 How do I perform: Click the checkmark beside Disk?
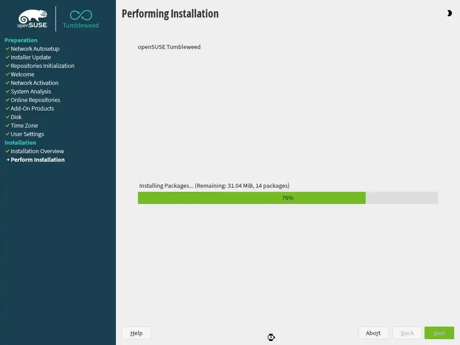click(x=8, y=117)
